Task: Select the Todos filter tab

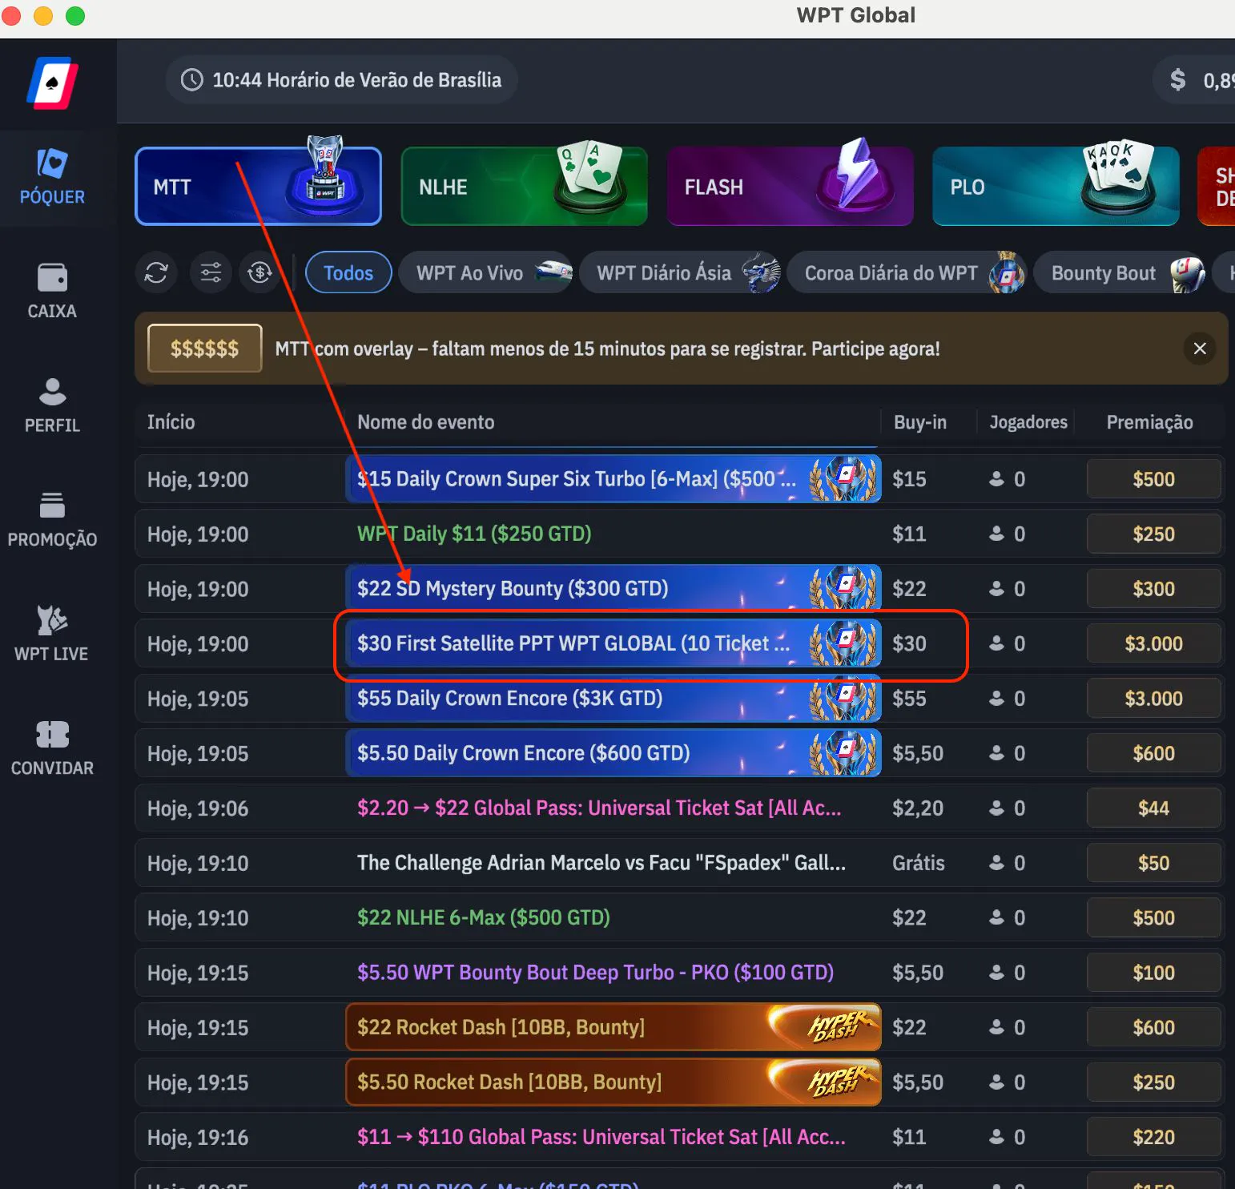Action: point(348,272)
